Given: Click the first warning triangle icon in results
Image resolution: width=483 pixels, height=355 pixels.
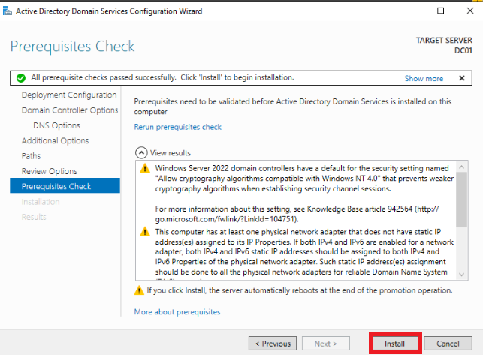Looking at the screenshot, I should [145, 168].
